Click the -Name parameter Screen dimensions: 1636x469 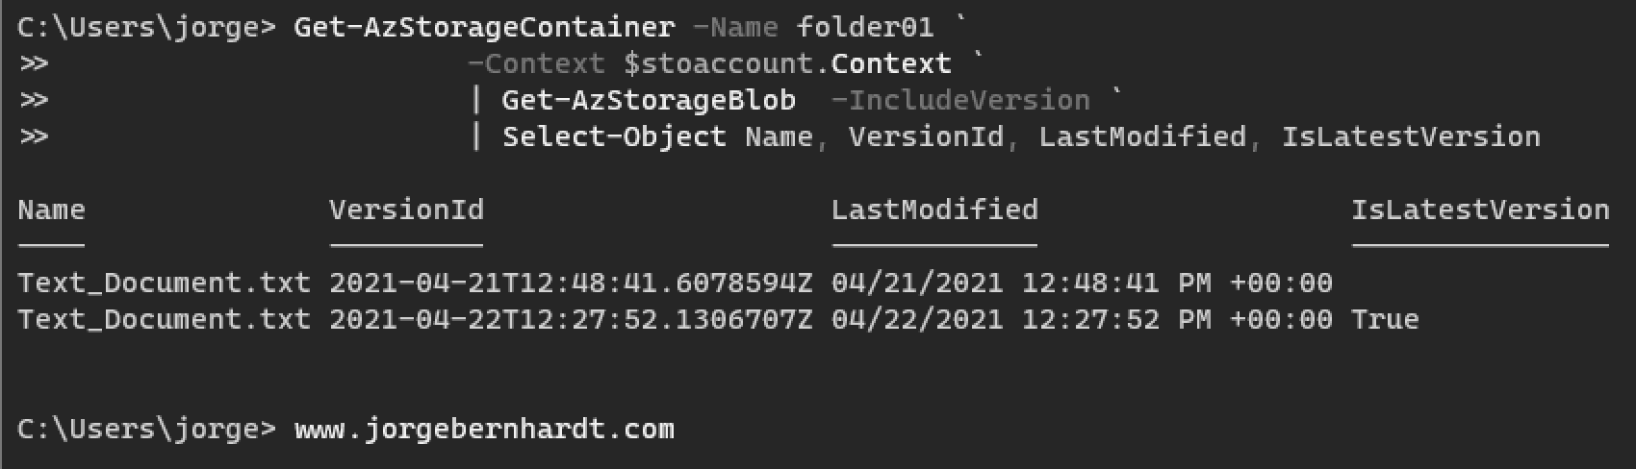coord(735,27)
